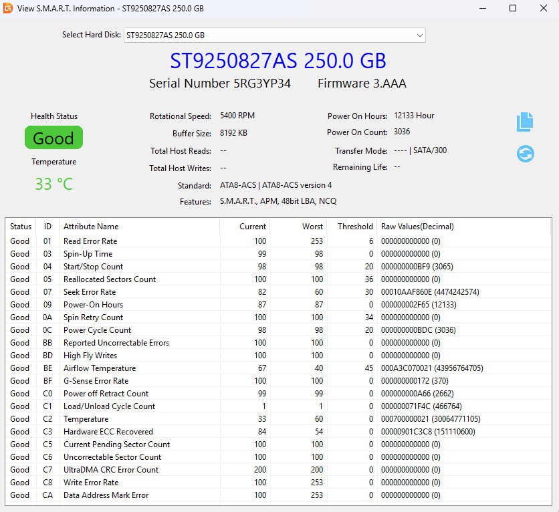Select the Write Error Rate row
The height and width of the screenshot is (512, 559).
coord(278,483)
